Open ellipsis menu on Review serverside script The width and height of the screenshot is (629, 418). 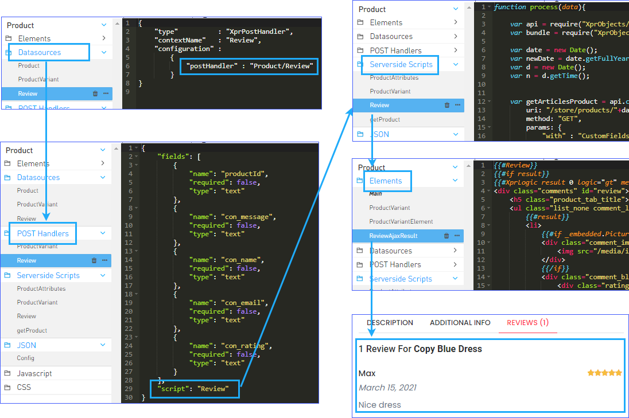(457, 105)
